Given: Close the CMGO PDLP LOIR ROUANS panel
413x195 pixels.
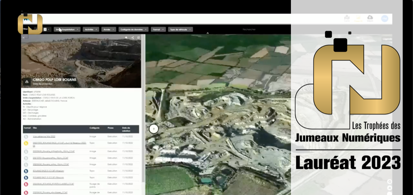Looking at the screenshot, I should pos(24,38).
